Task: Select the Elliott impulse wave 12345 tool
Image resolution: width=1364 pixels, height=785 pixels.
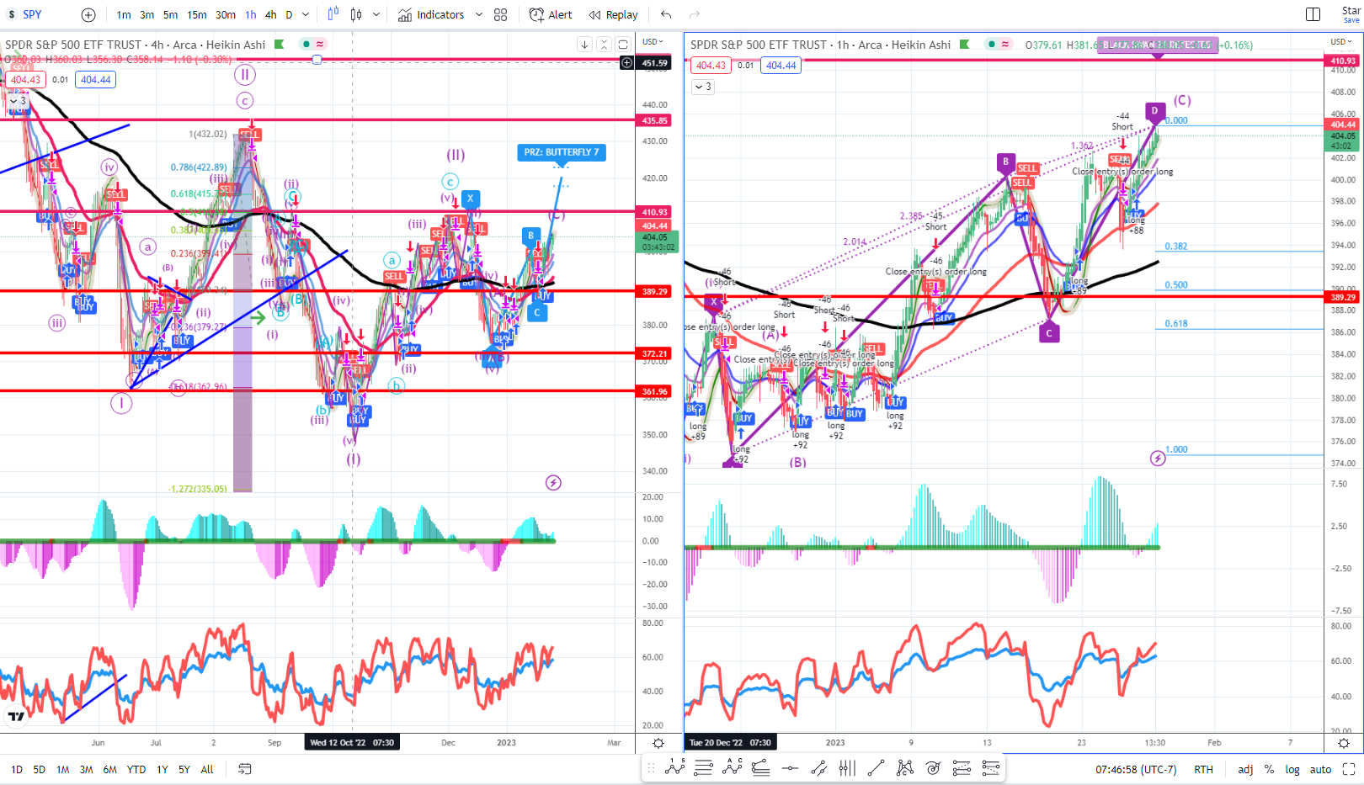Action: pyautogui.click(x=675, y=766)
